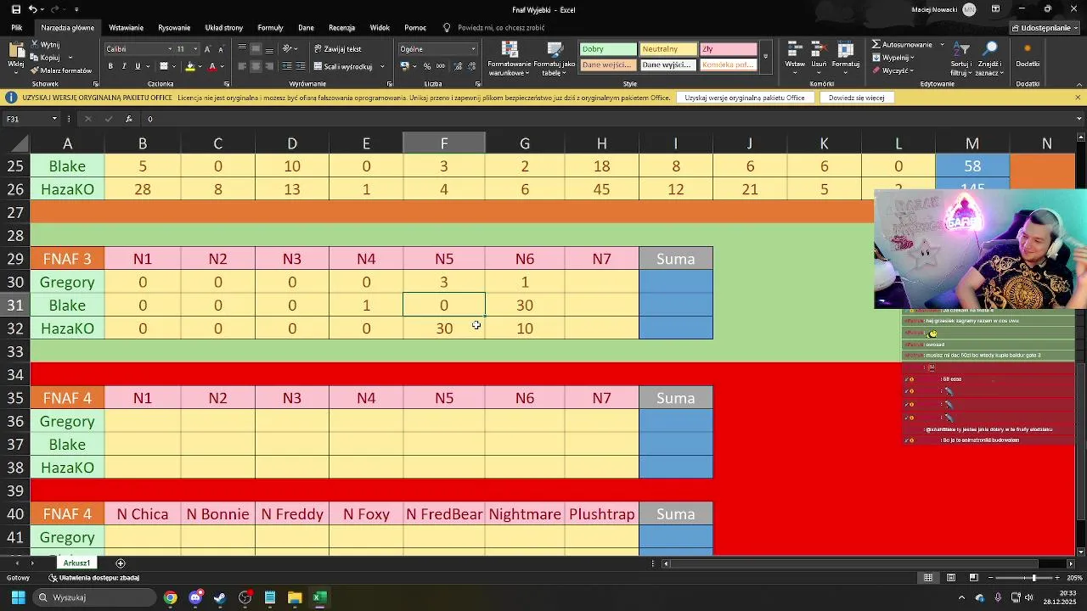Open Formatowanie warunkowe conditional formatting
This screenshot has width=1087, height=611.
pos(510,59)
